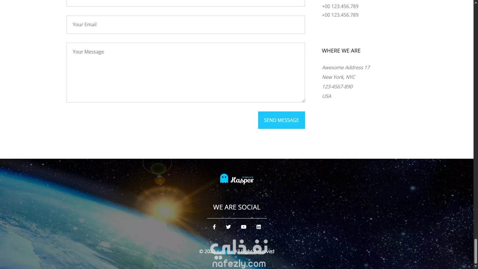
Task: Click the Kasper ghost logo in footer
Action: click(237, 179)
